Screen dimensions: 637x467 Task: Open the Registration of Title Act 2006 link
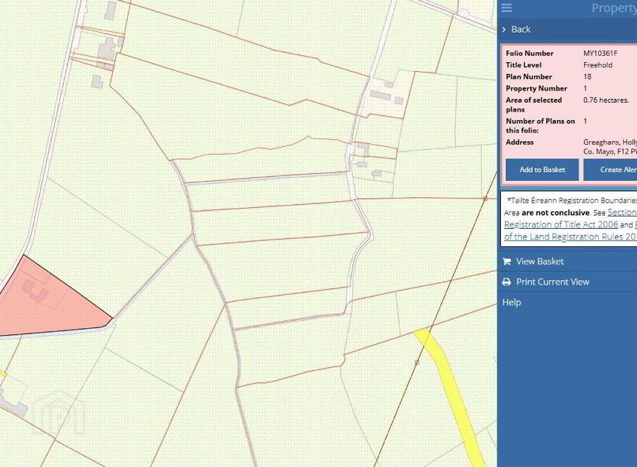(561, 224)
